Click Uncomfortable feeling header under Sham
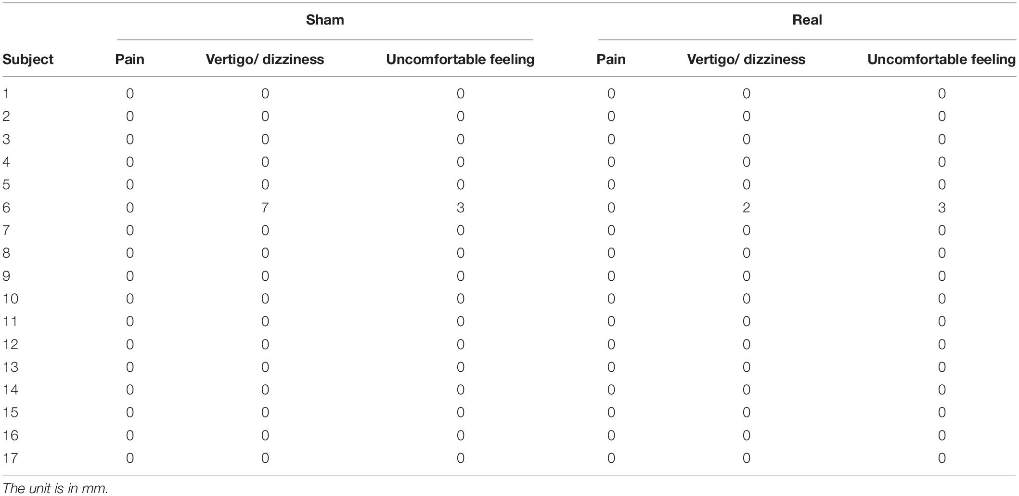1019x496 pixels. 460,60
